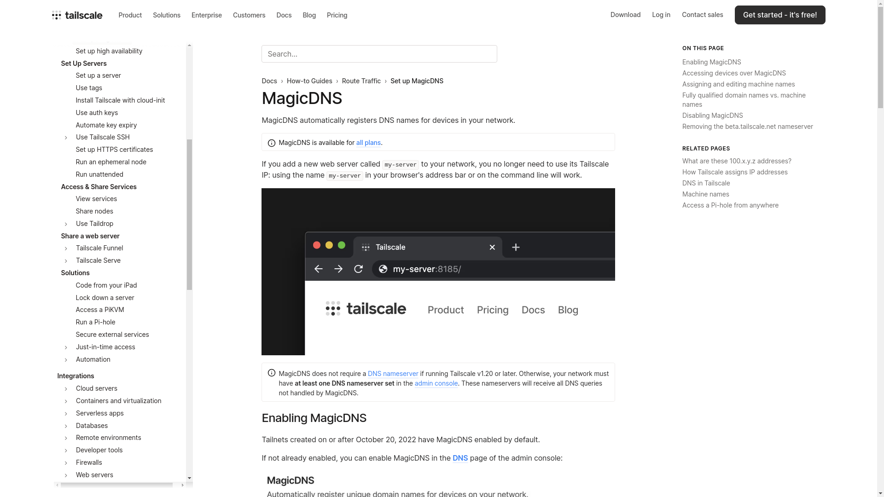884x497 pixels.
Task: Open 'What are these 100.x.y.z addresses?'
Action: 737,161
